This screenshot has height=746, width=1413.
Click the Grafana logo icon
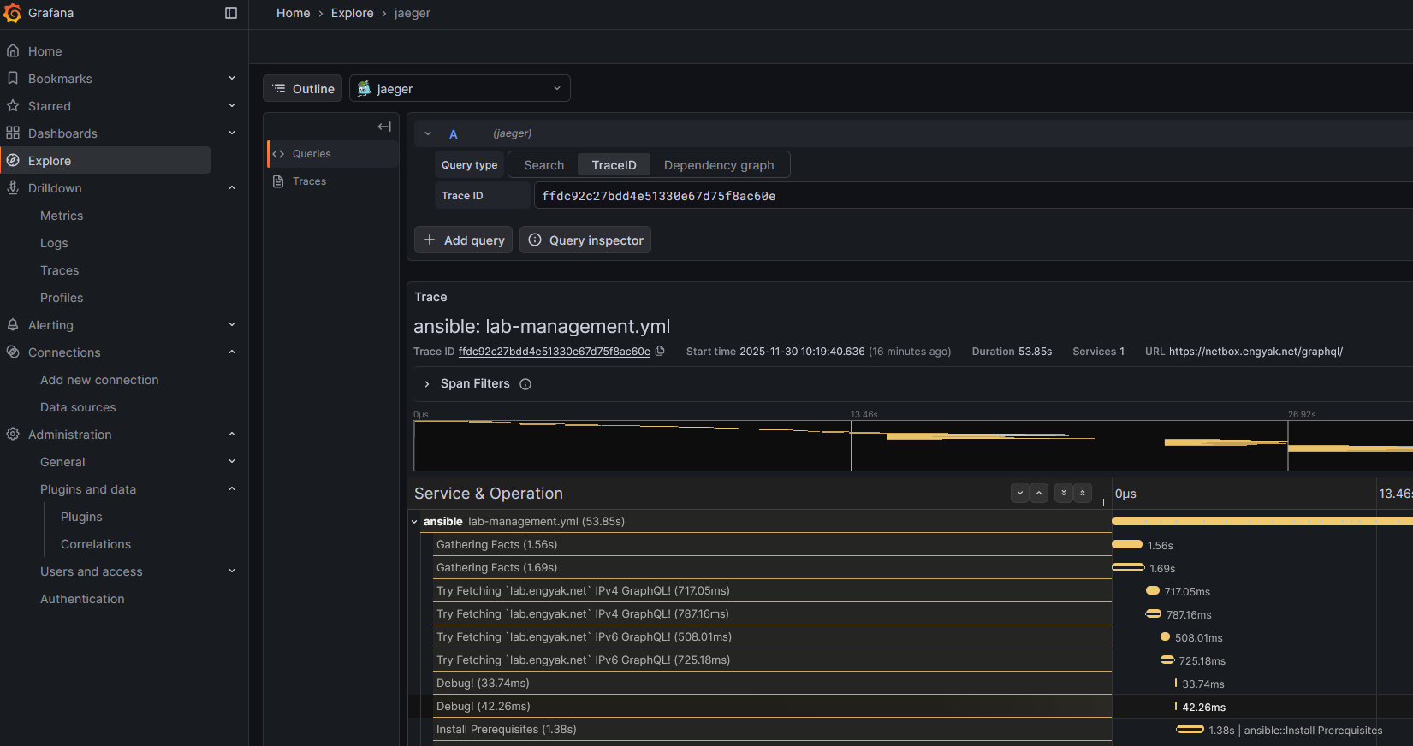13,13
